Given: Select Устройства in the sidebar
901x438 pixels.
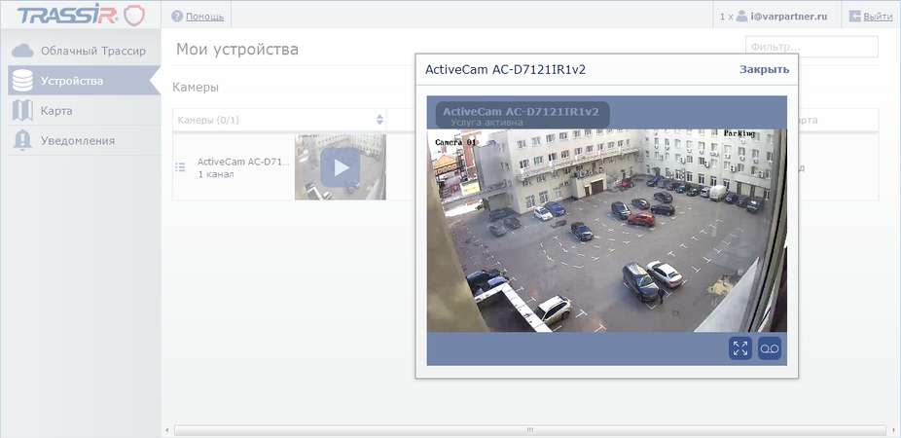Looking at the screenshot, I should pos(72,81).
